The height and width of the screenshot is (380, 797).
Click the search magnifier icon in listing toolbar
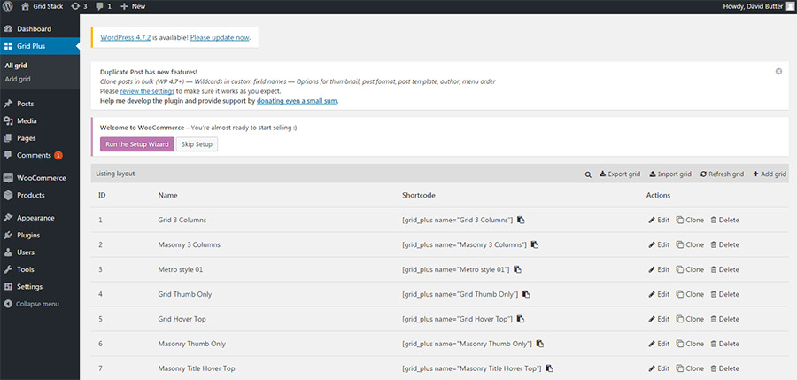587,174
